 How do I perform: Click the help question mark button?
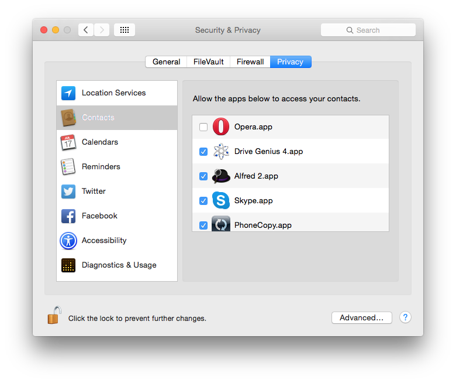click(x=405, y=317)
